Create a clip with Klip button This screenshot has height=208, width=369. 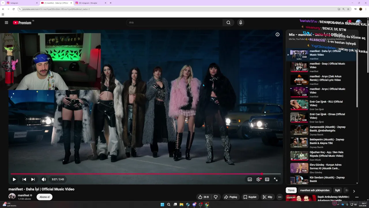pos(268,197)
